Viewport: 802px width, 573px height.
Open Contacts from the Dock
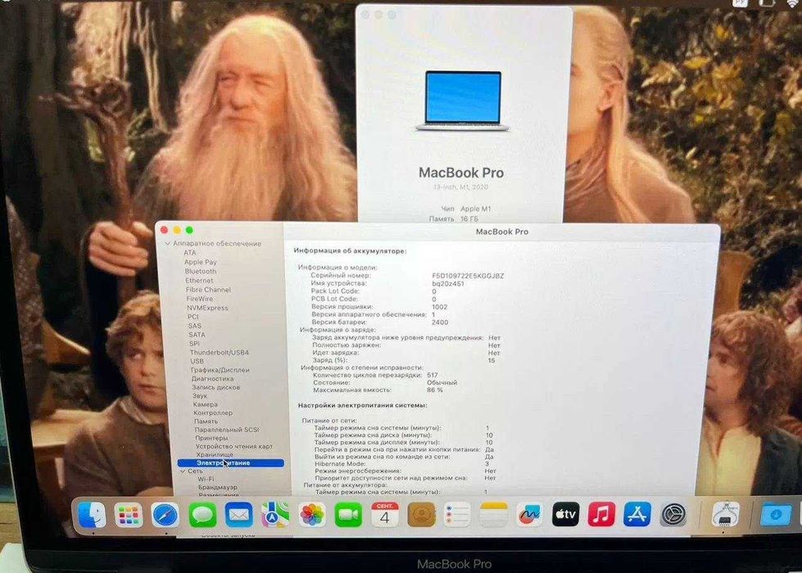(421, 515)
